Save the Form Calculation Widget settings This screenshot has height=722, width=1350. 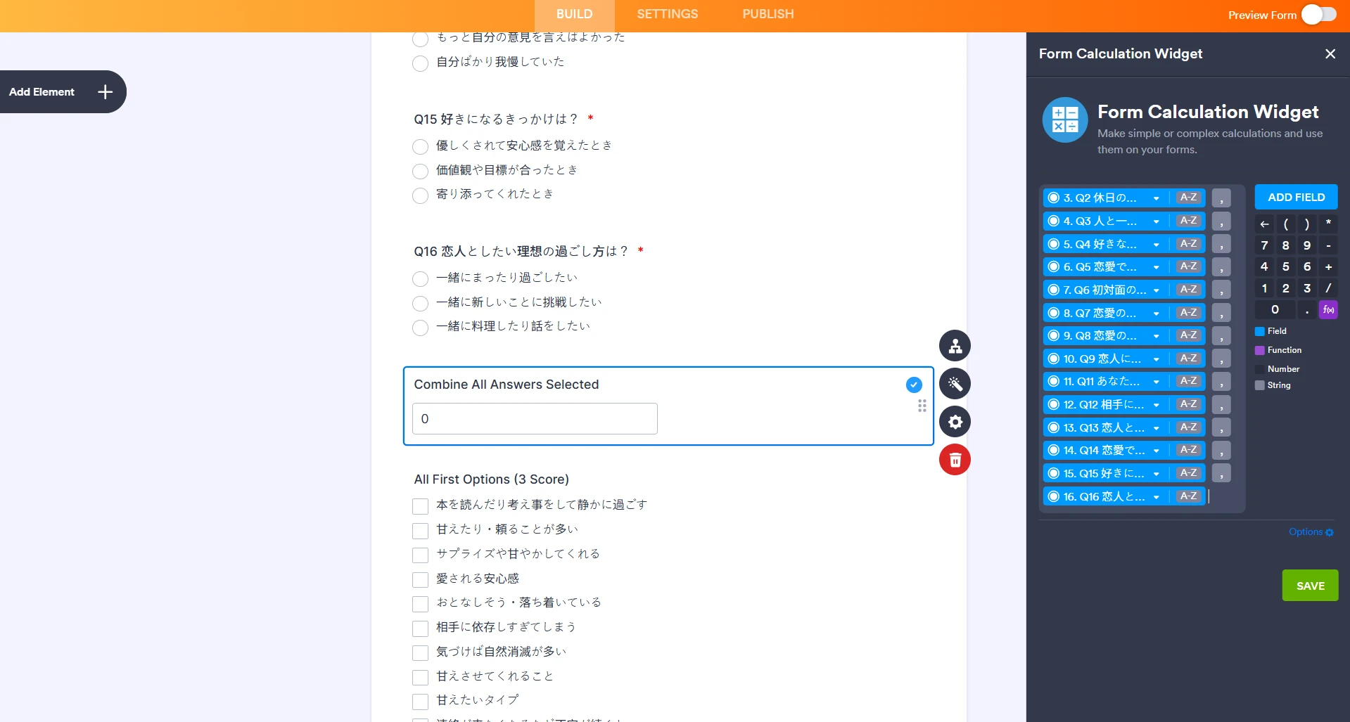click(1309, 585)
